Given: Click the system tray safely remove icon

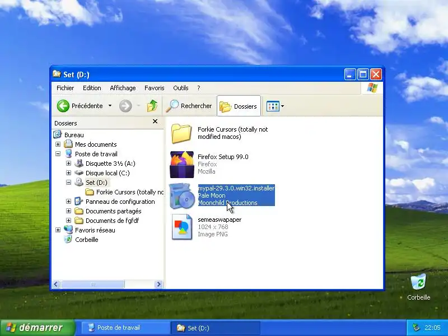Looking at the screenshot, I should coord(416,328).
